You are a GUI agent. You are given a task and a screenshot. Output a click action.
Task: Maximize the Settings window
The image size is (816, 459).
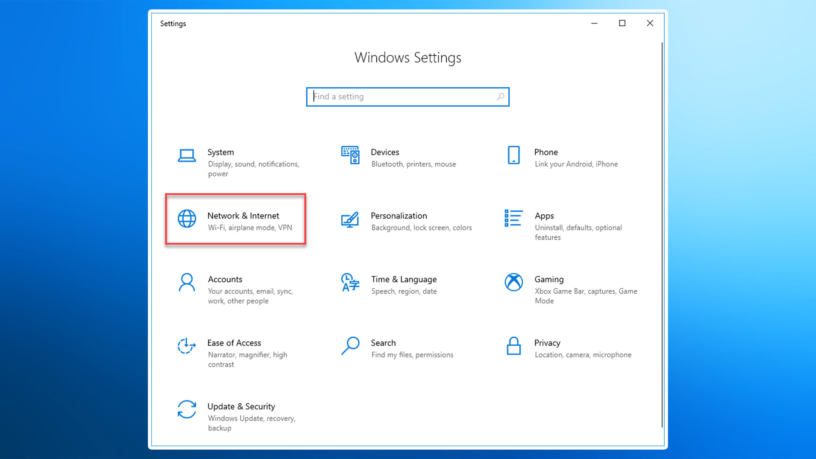point(622,23)
